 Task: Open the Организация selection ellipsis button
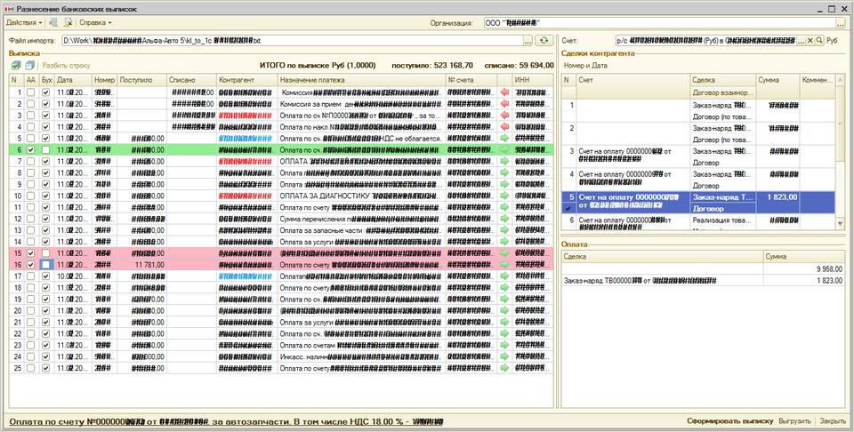[841, 23]
